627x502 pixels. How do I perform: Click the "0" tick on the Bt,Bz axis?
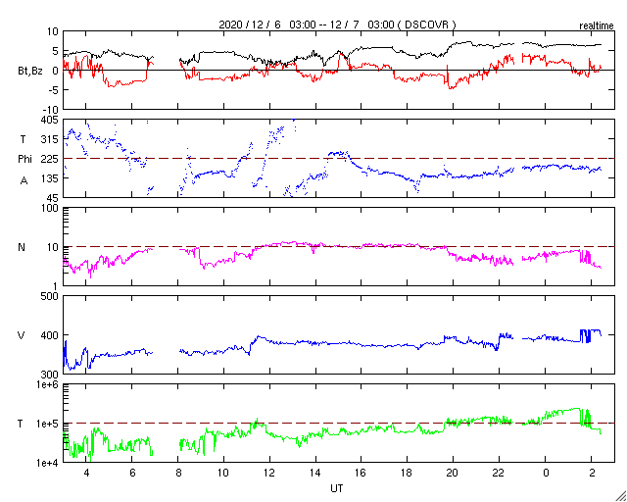(x=55, y=71)
